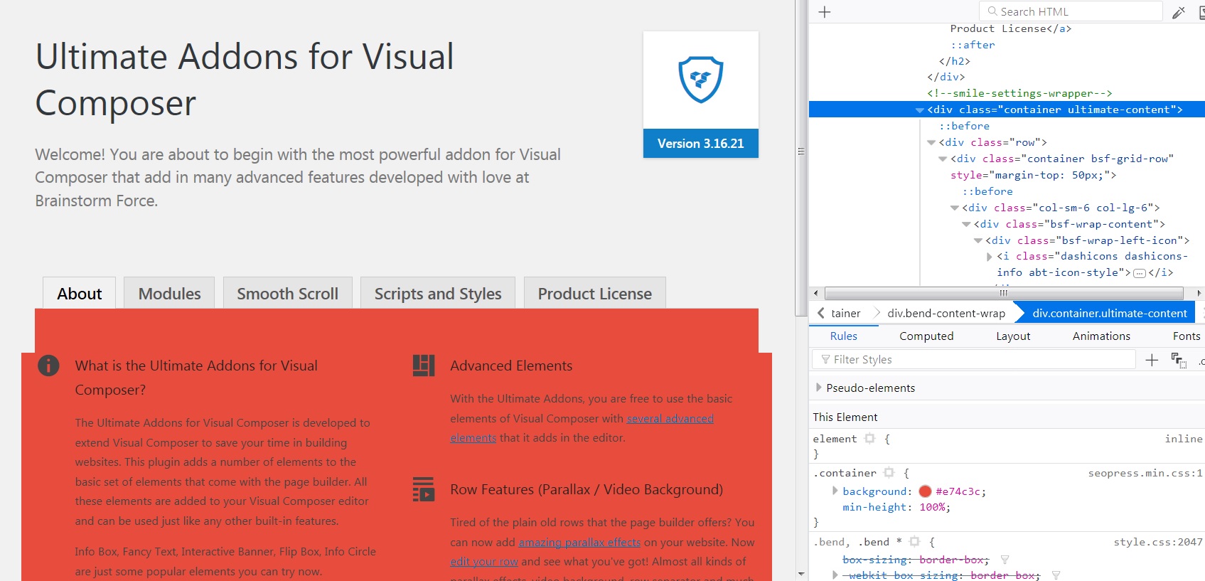
Task: Collapse the col-sm-6 col-lg-6 div node
Action: coord(955,208)
